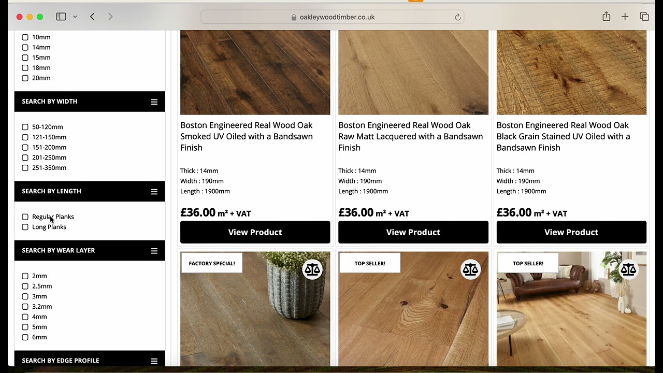This screenshot has height=373, width=663.
Task: Click the Search By Width header
Action: point(90,102)
